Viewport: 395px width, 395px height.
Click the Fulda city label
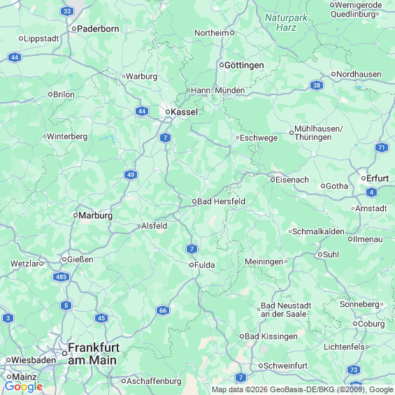pos(205,265)
